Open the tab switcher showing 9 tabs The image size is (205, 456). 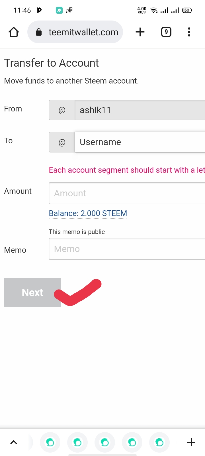coord(166,32)
